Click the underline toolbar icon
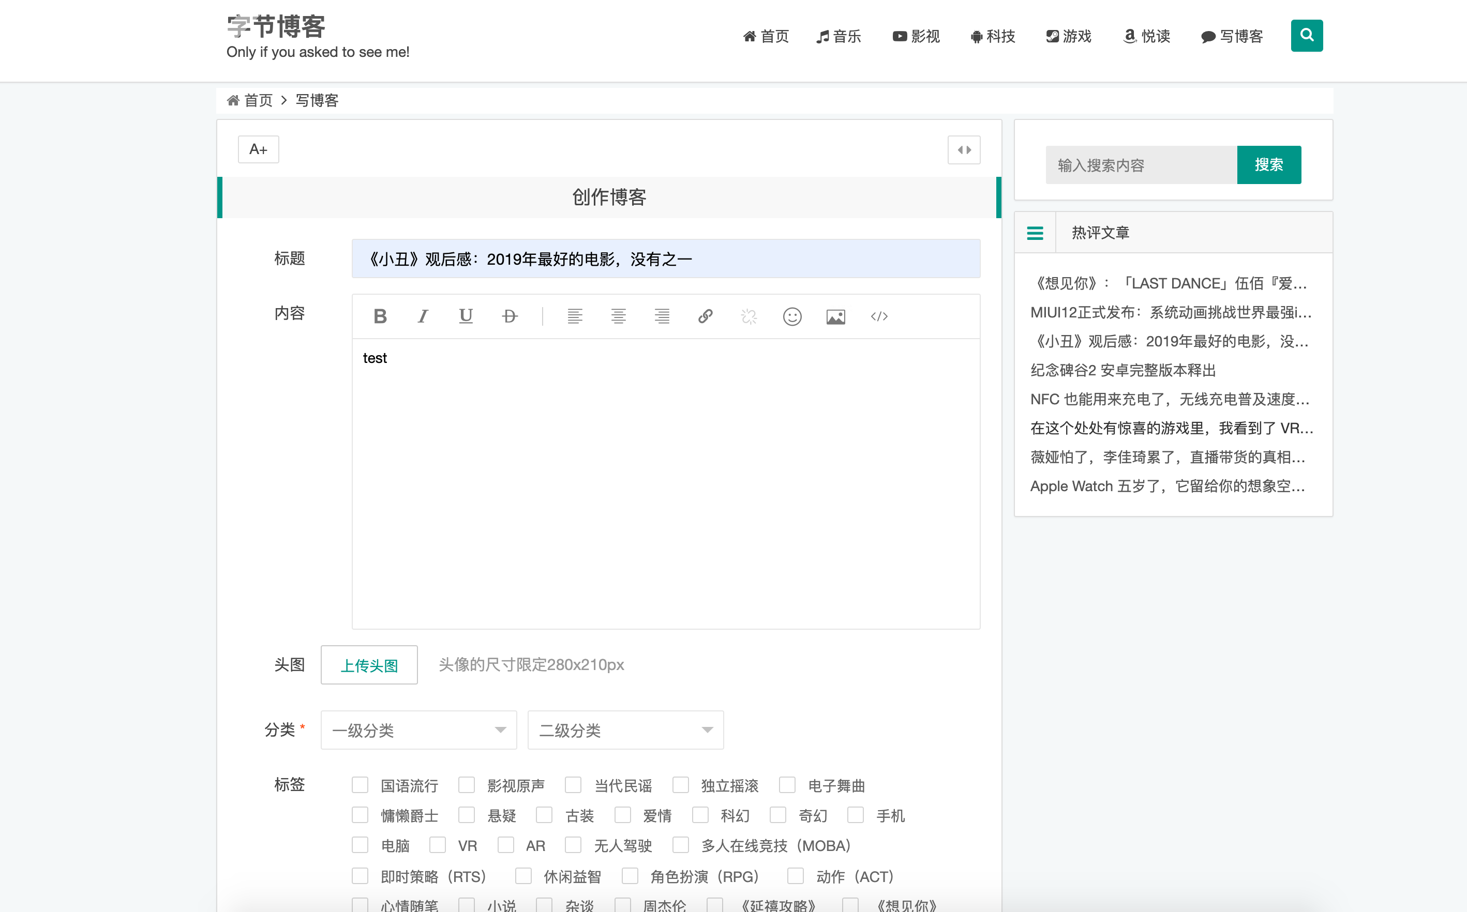Image resolution: width=1467 pixels, height=912 pixels. click(466, 316)
